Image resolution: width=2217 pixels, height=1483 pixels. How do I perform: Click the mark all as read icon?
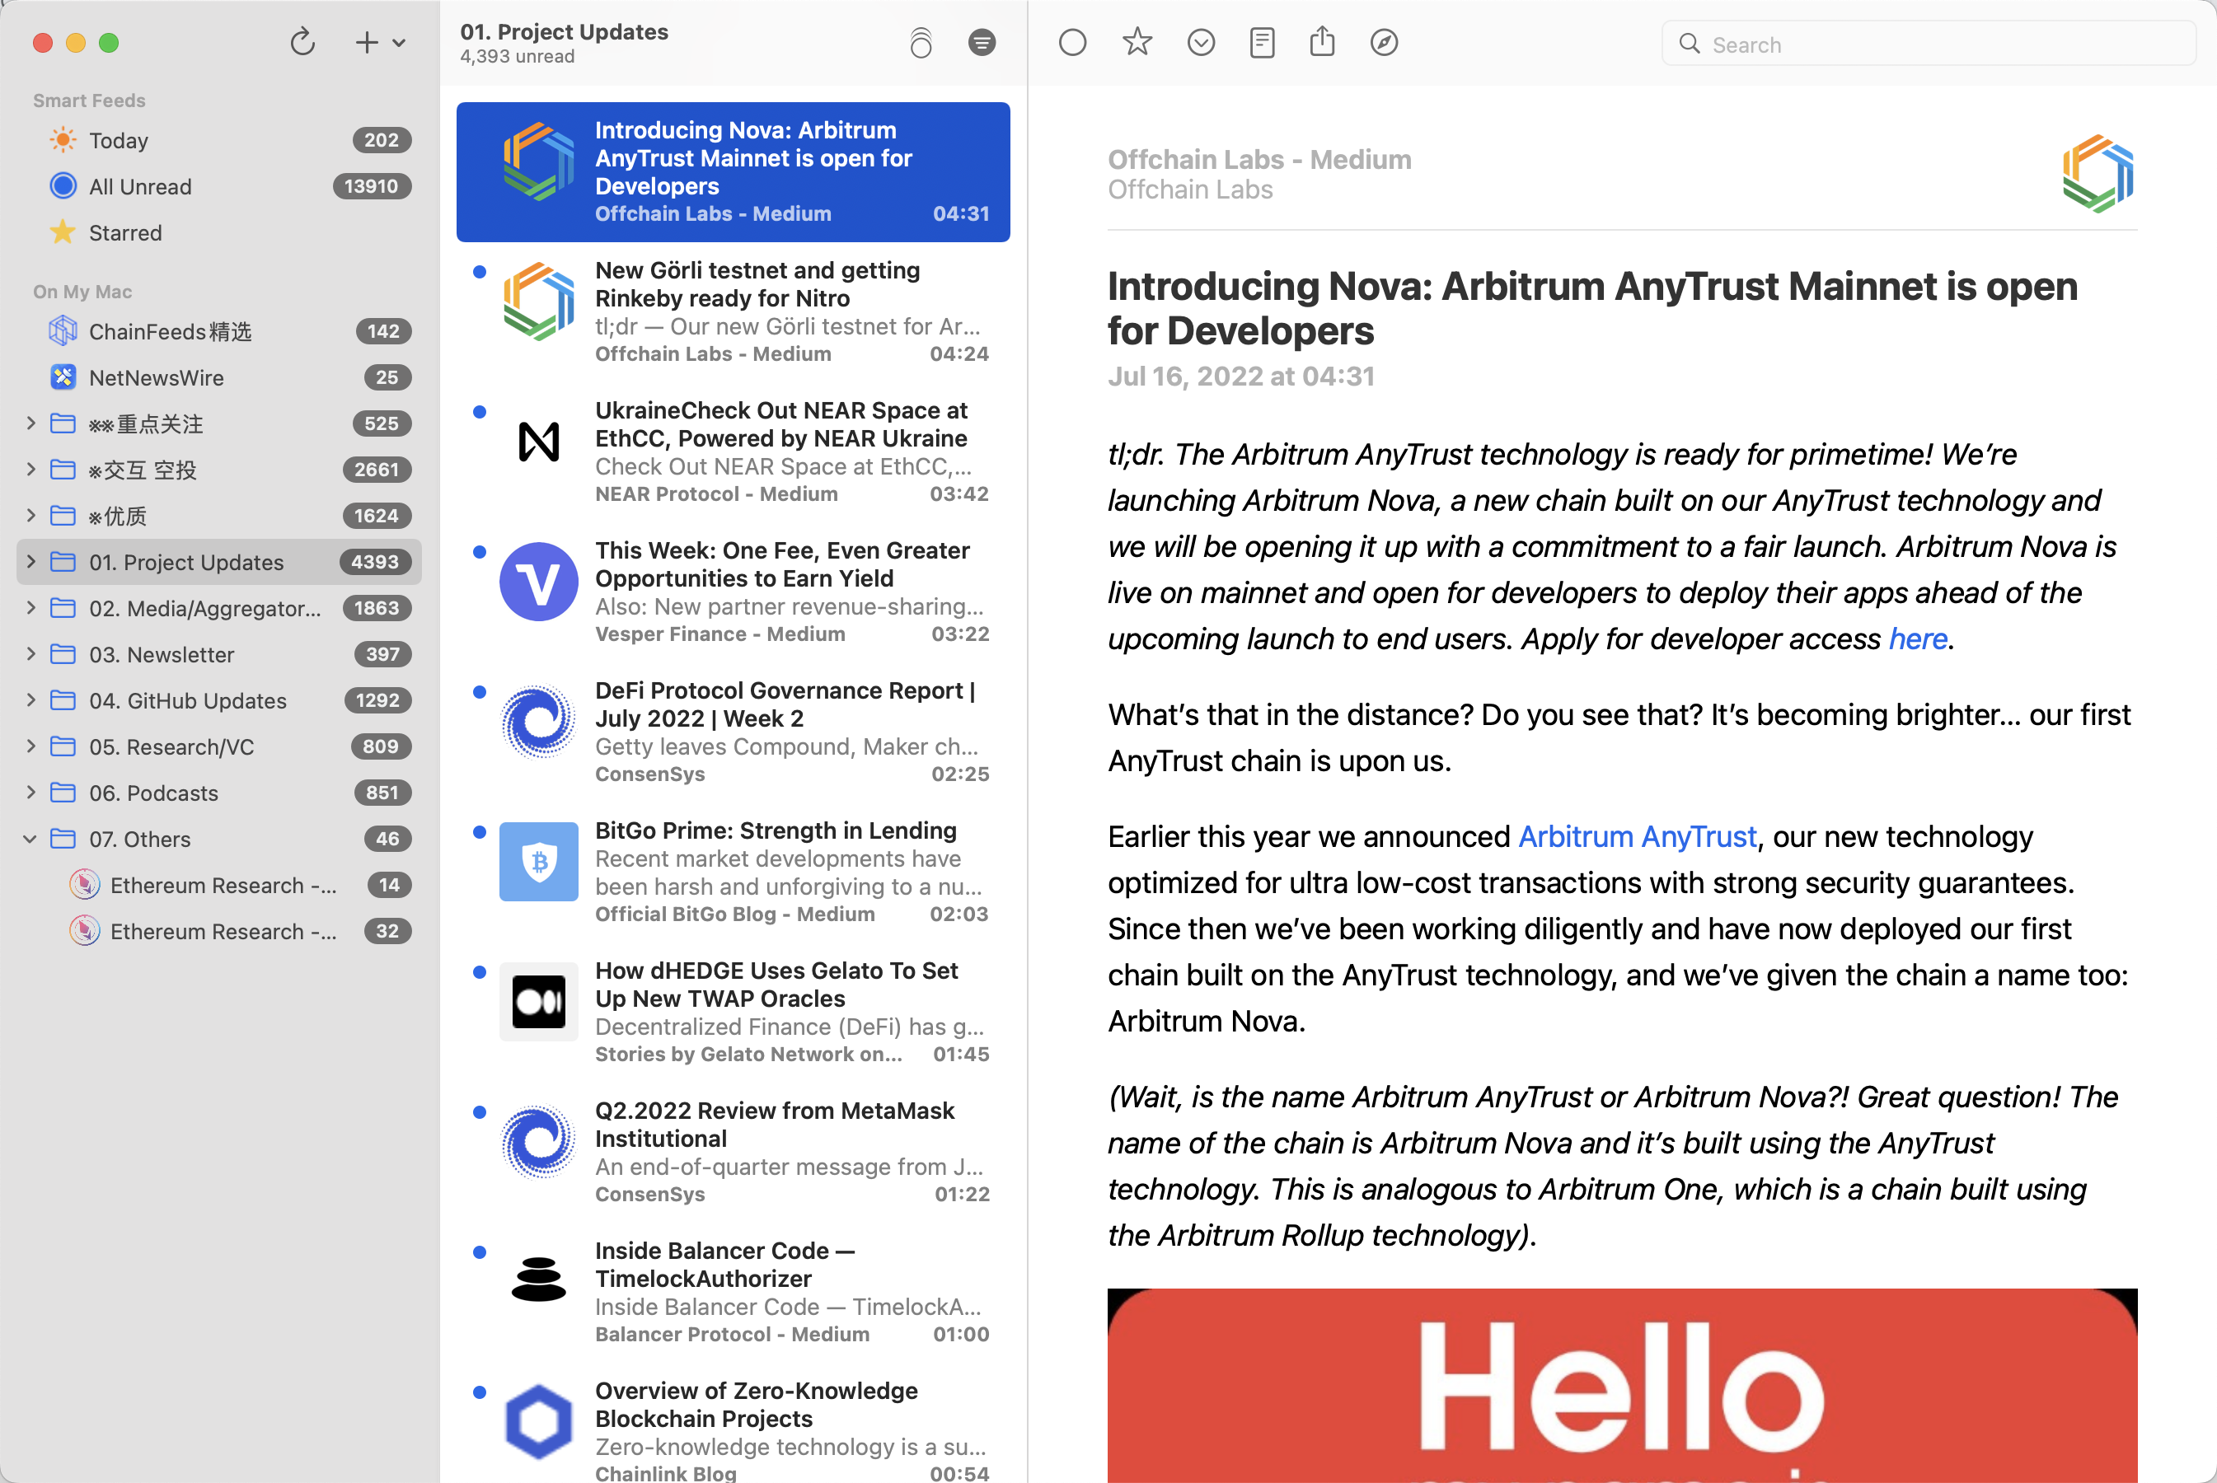(921, 43)
